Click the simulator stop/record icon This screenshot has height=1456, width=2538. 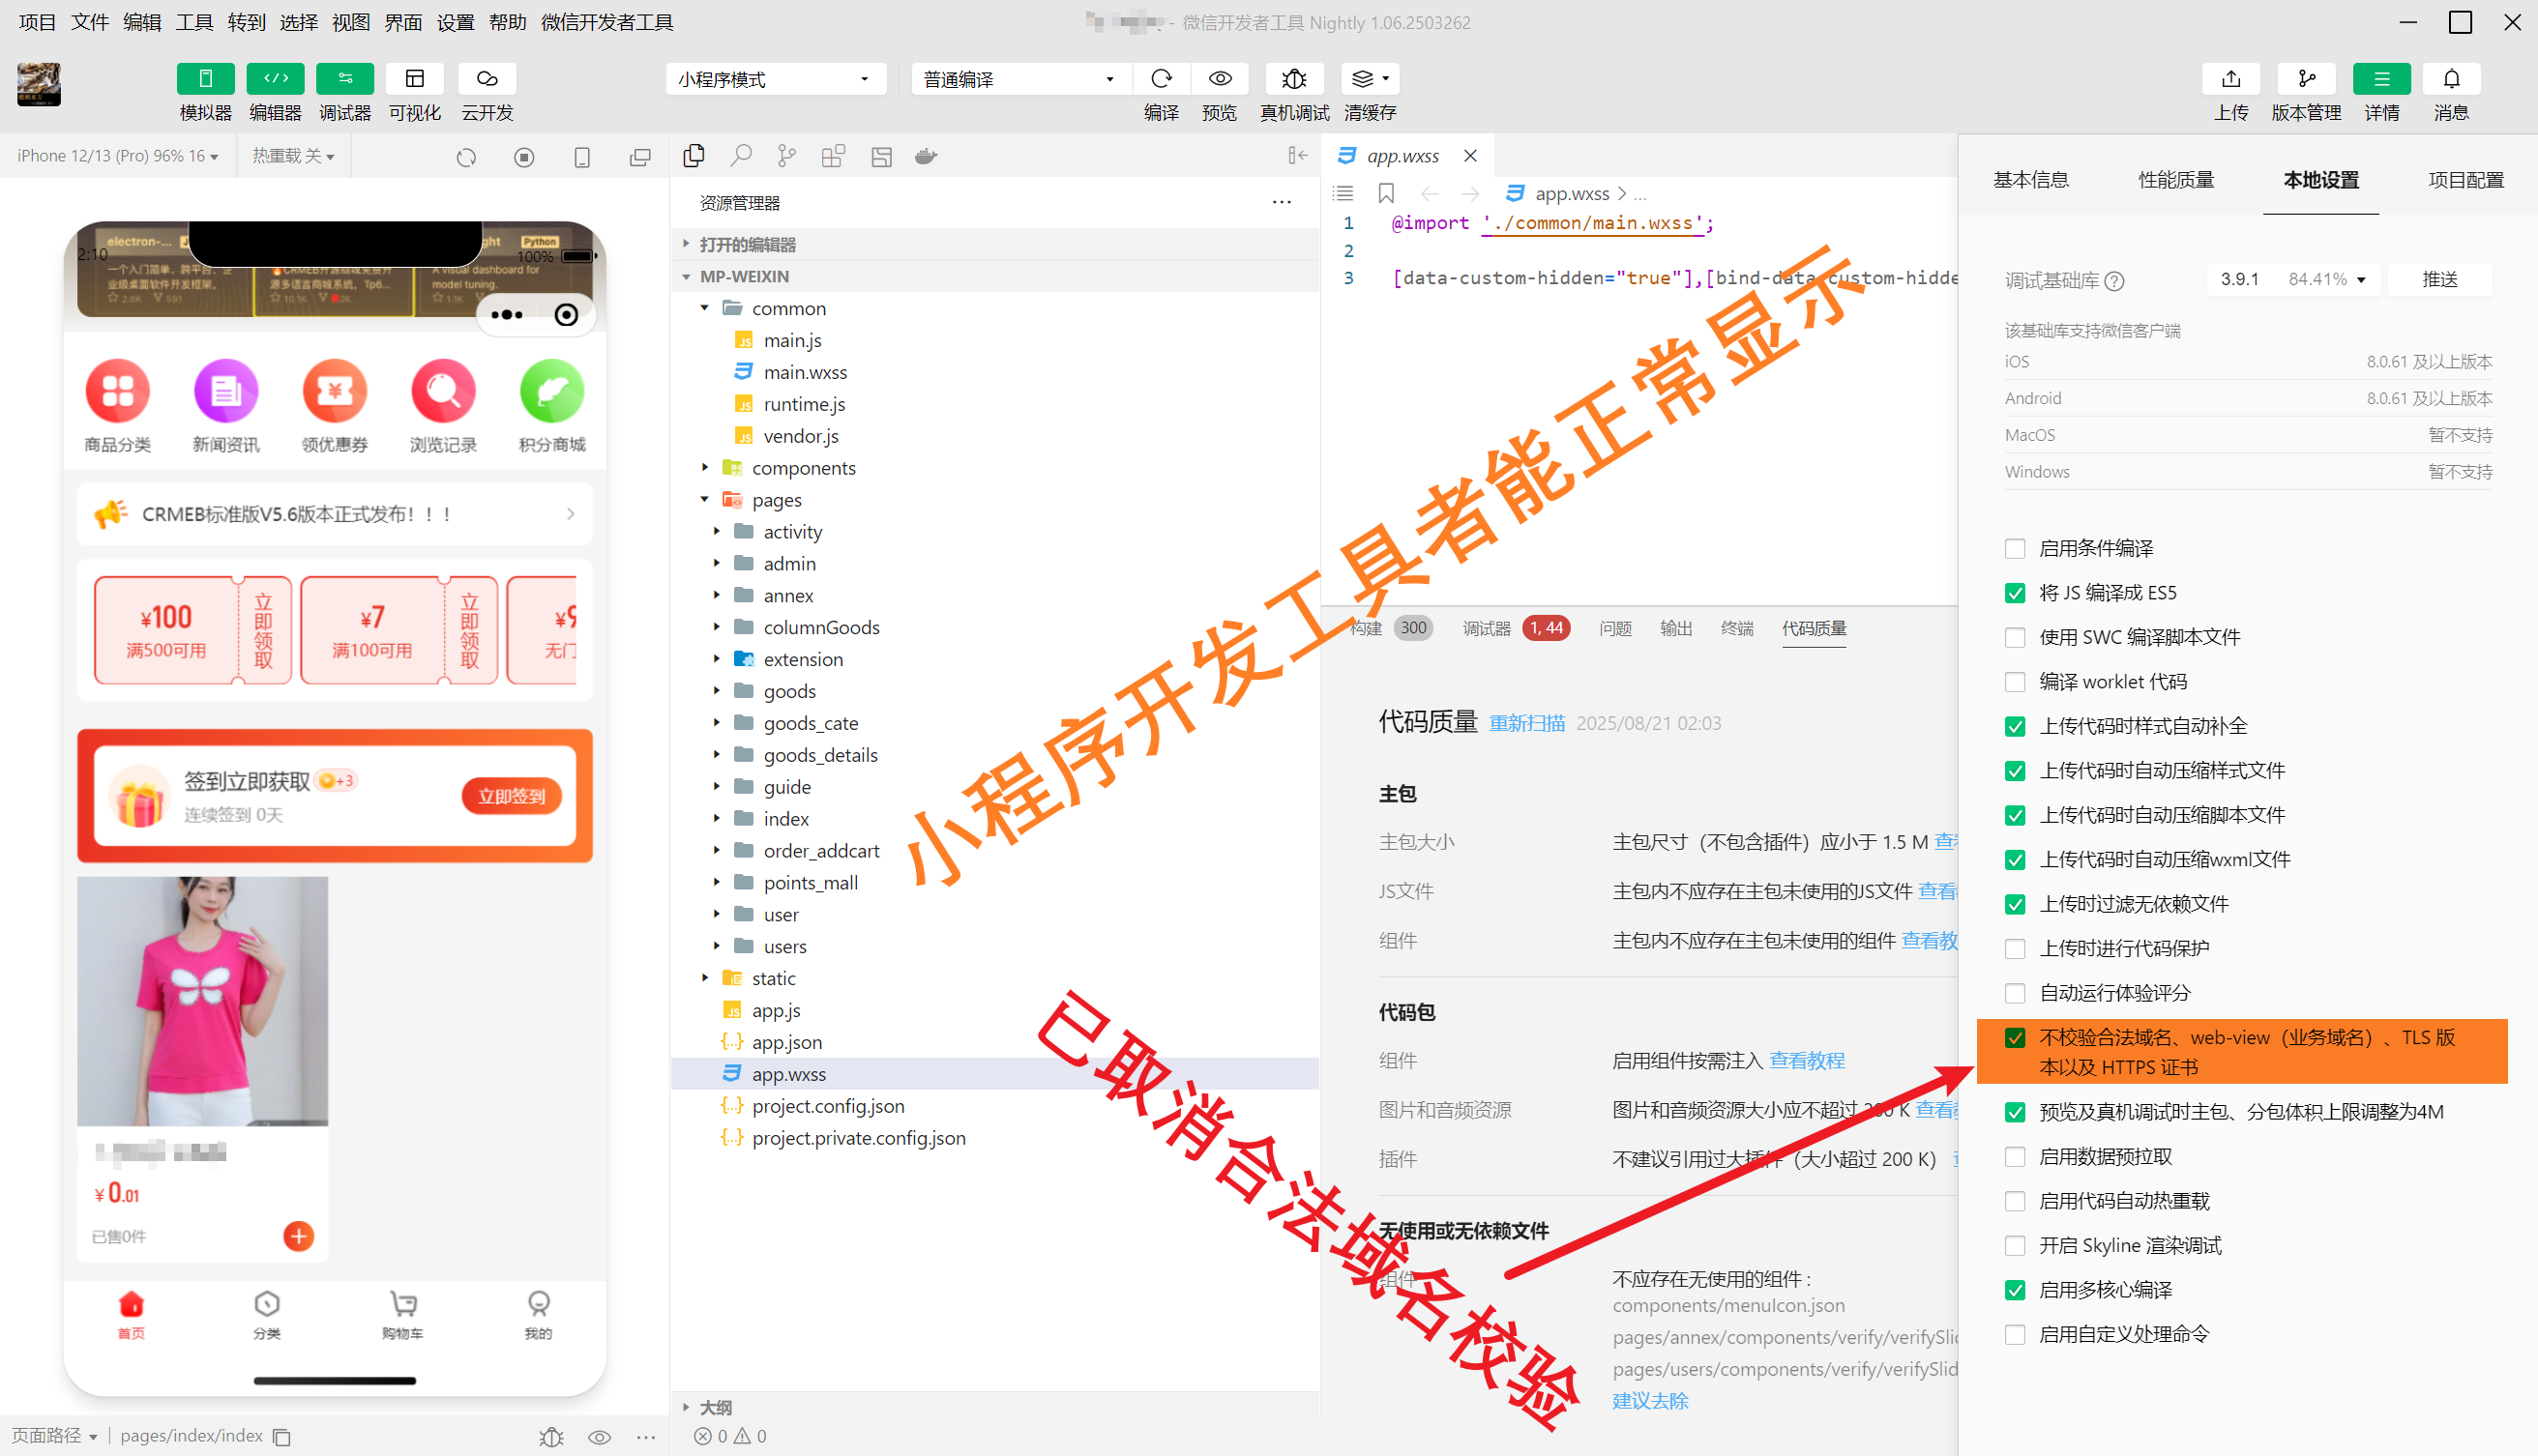[524, 157]
